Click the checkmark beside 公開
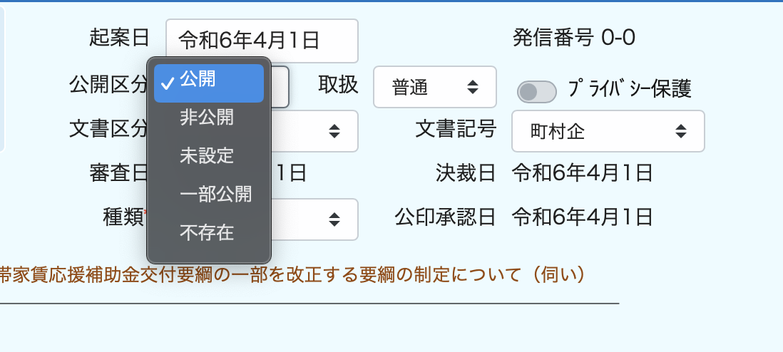This screenshot has height=352, width=783. click(x=168, y=83)
